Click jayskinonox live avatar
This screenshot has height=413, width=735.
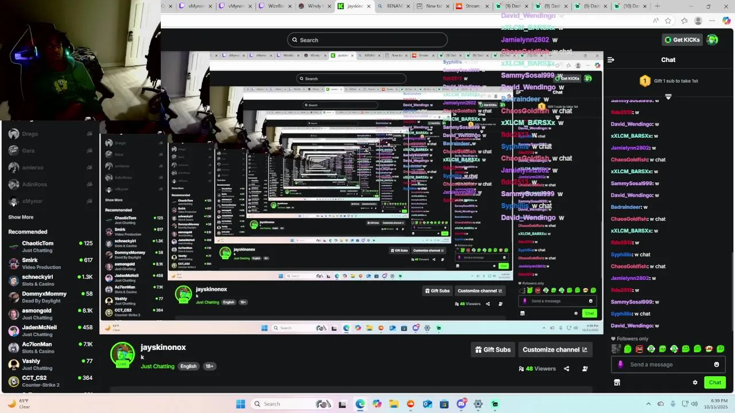pyautogui.click(x=122, y=354)
